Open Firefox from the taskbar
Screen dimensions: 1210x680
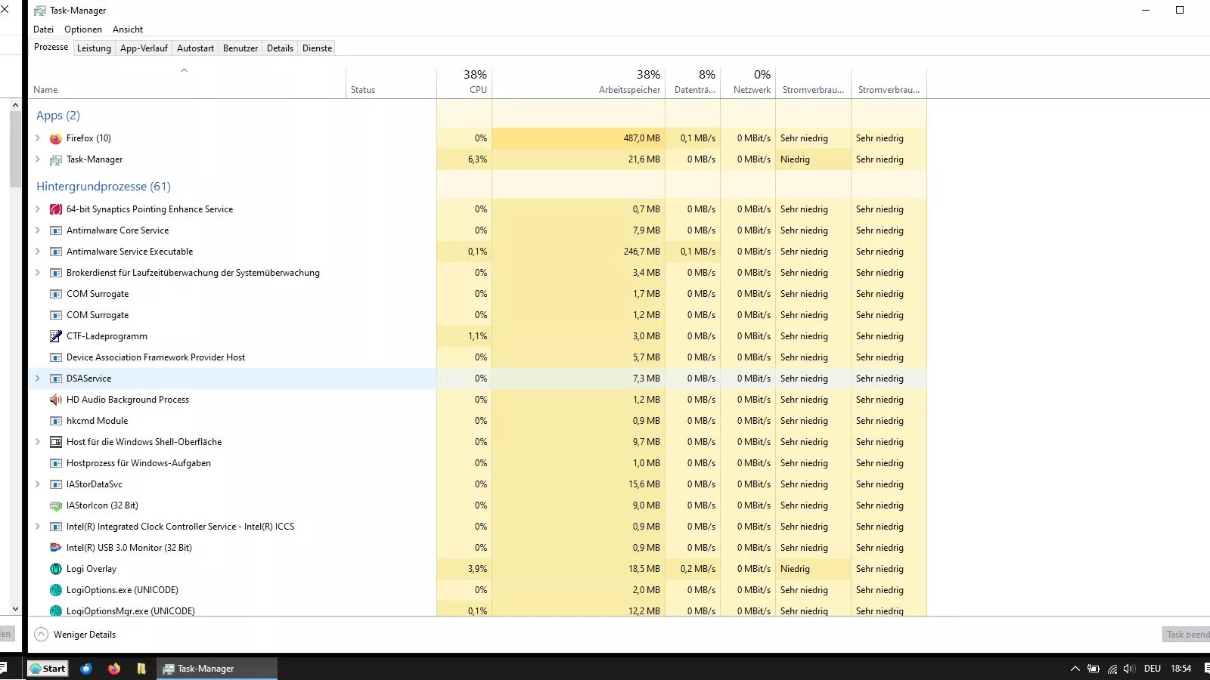pos(114,669)
